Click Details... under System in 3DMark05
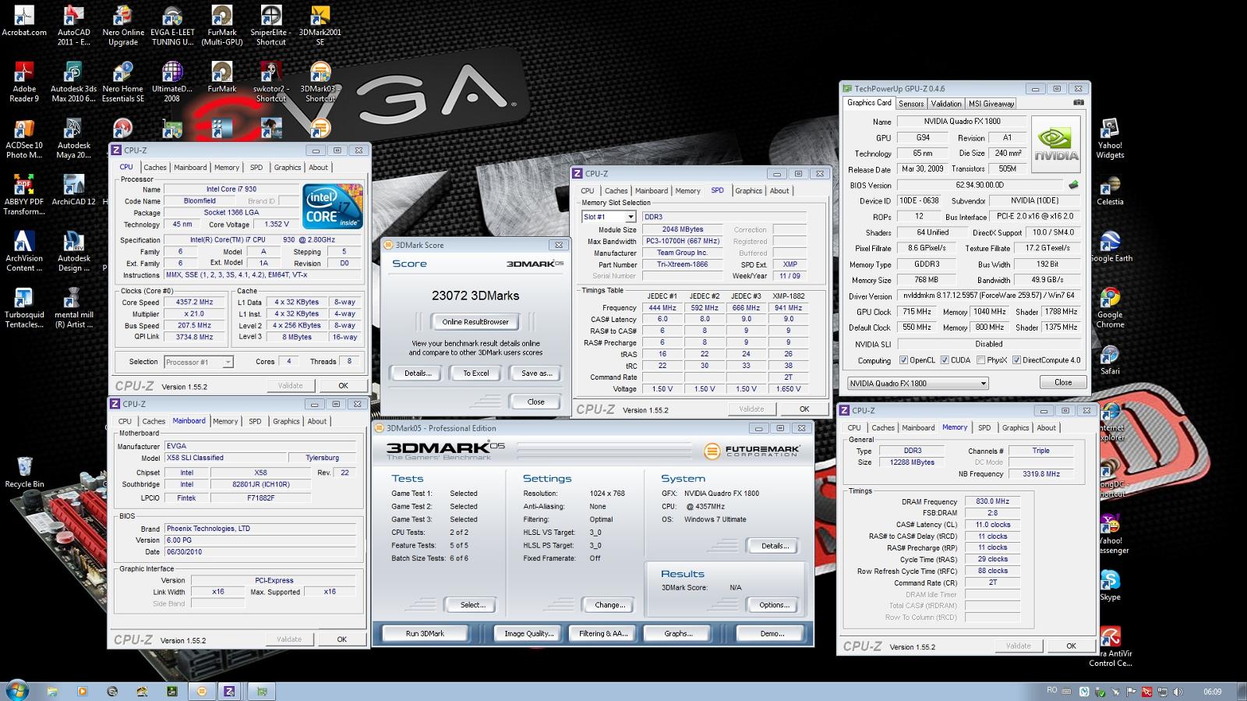The height and width of the screenshot is (701, 1247). [x=774, y=546]
